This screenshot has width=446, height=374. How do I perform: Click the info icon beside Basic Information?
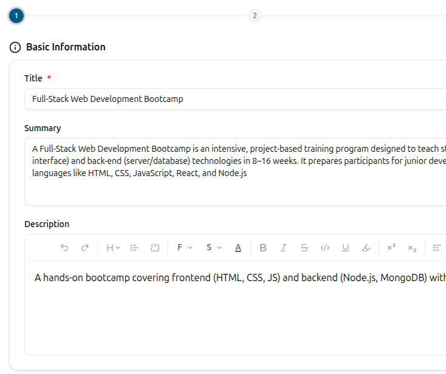coord(15,47)
